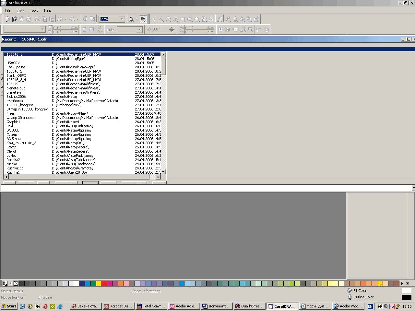Switch to QuarkXPress taskbar button

point(249,306)
